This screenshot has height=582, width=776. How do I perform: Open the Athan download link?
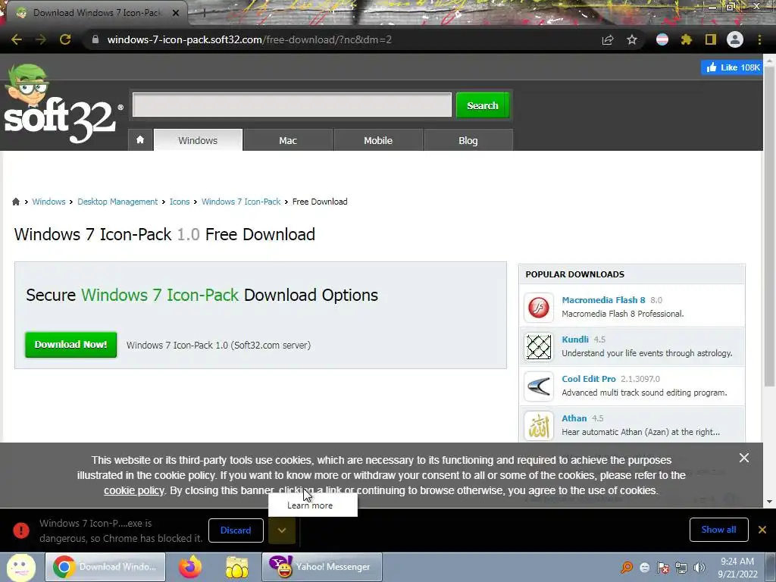[x=574, y=418]
